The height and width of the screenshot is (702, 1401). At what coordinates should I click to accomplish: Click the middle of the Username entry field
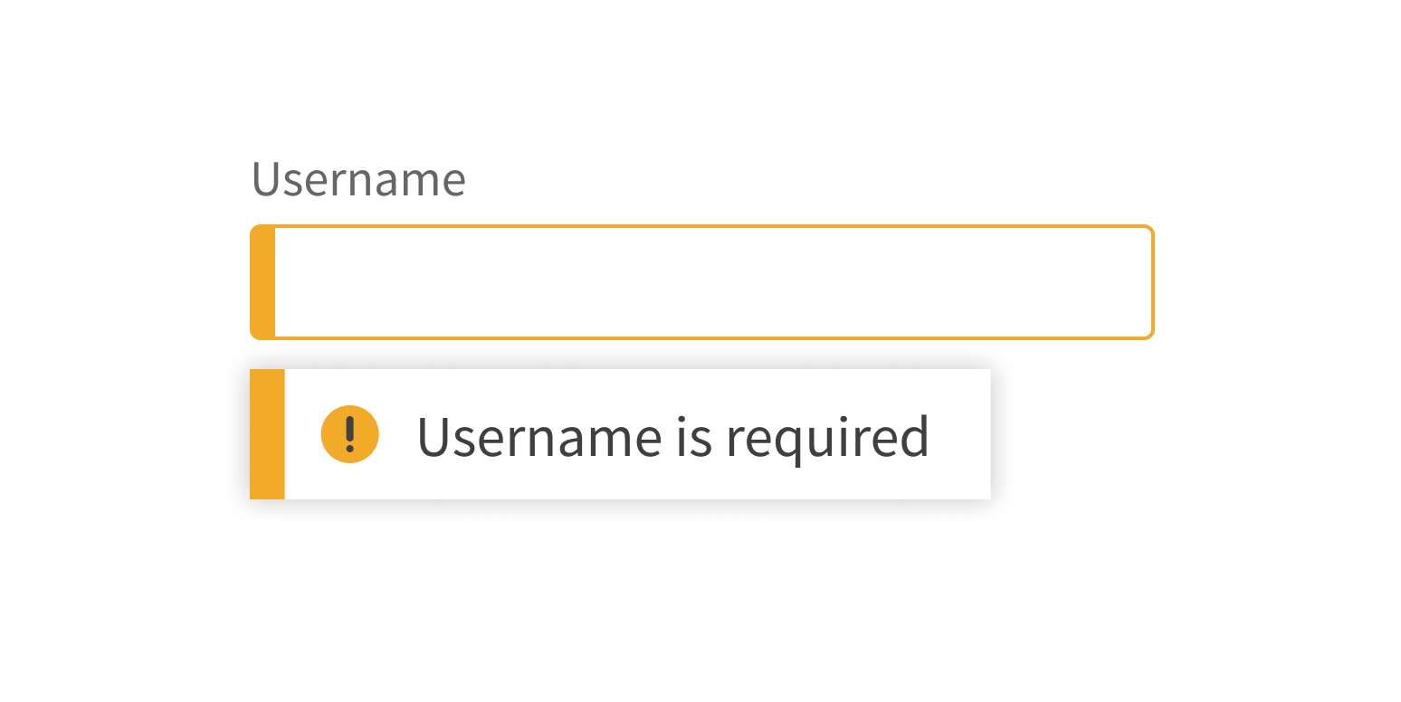[701, 282]
